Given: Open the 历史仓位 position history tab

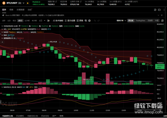Looking at the screenshot, I should pos(45,116).
